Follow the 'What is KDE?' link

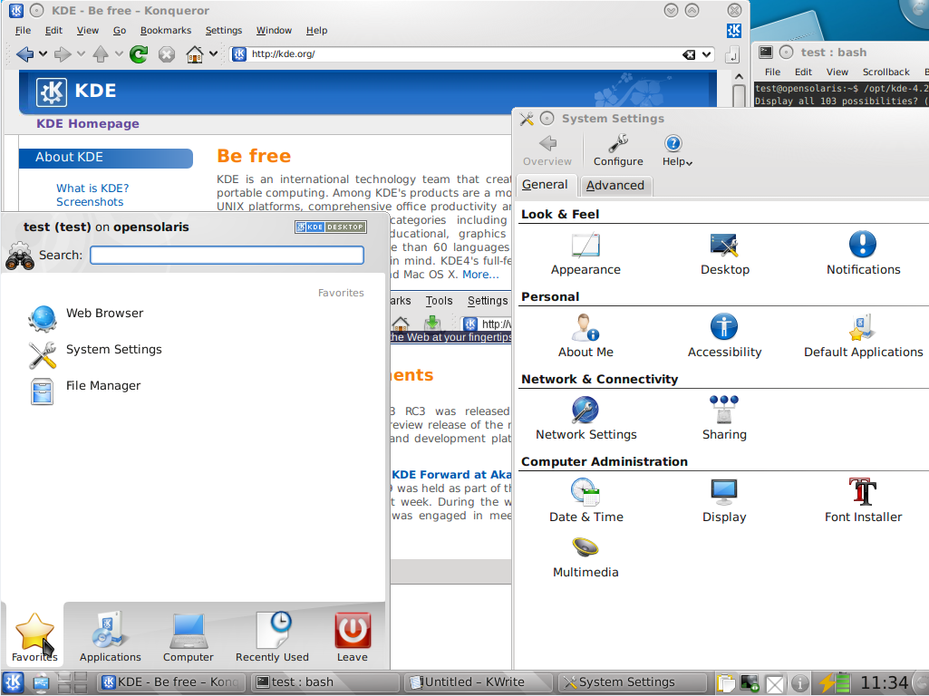click(x=92, y=188)
